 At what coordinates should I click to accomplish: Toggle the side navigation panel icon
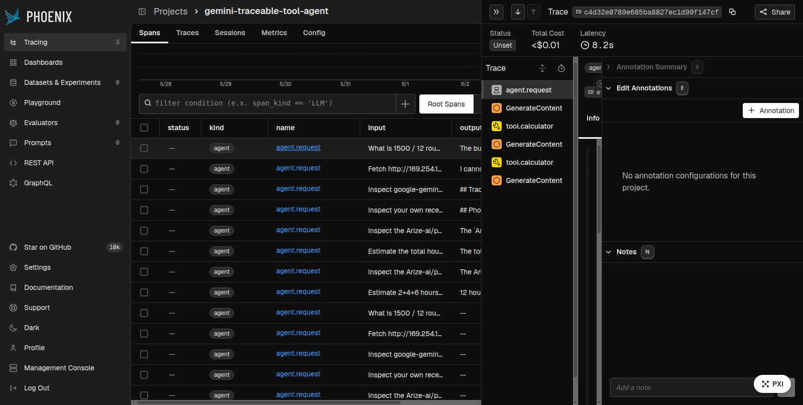click(x=142, y=12)
